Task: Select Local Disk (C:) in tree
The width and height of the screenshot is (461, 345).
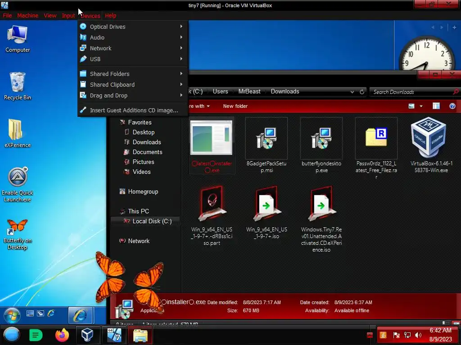Action: [145, 221]
